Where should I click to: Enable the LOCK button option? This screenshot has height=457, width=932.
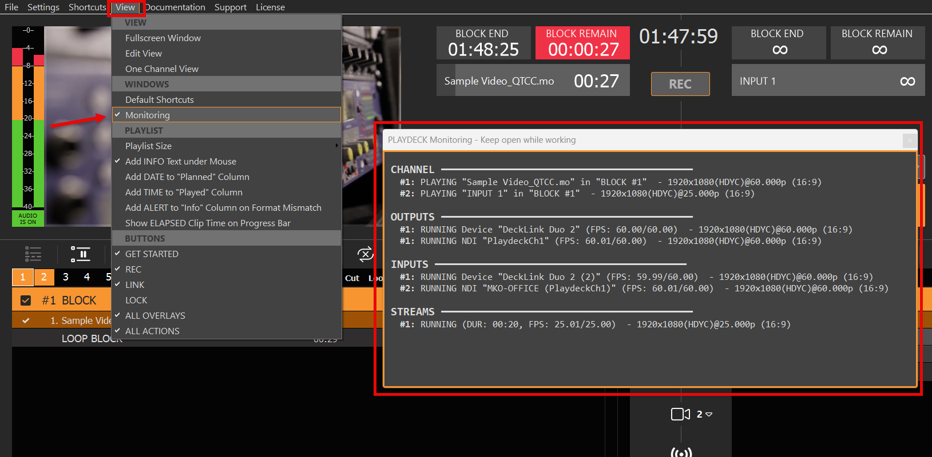[x=227, y=300]
